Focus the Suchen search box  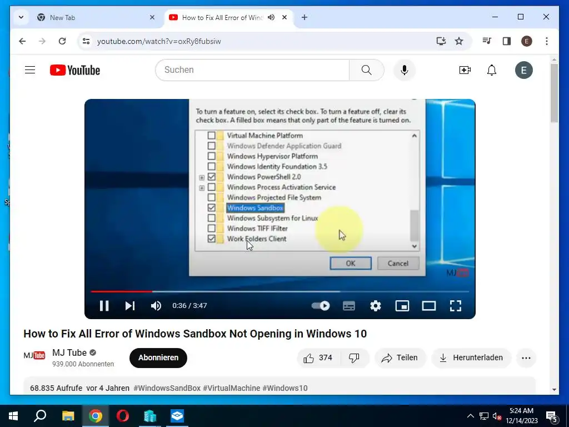(252, 69)
